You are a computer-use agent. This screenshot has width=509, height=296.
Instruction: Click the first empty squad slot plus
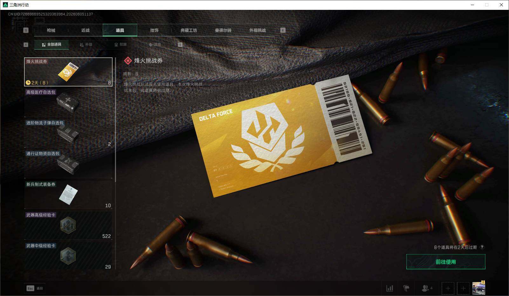point(448,288)
